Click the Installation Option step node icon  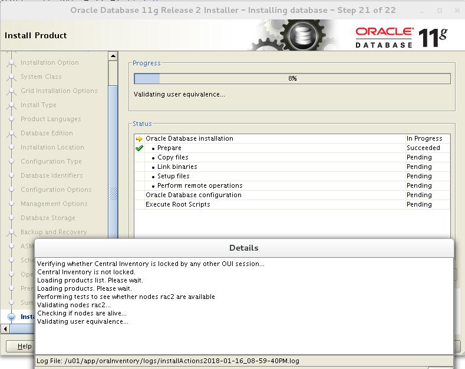(12, 63)
